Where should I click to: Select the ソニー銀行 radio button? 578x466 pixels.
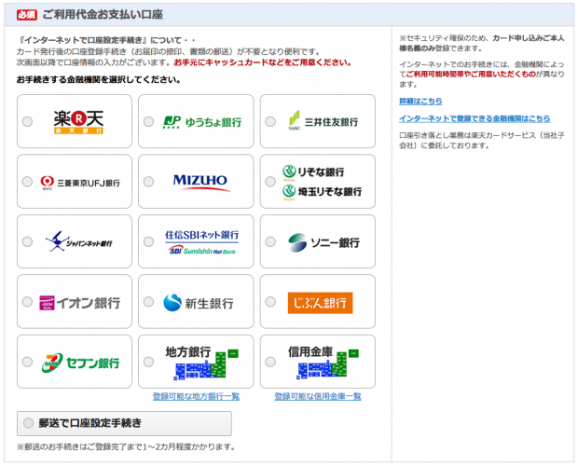[x=270, y=241]
